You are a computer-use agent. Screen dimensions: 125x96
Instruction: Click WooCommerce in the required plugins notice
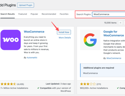point(90,73)
